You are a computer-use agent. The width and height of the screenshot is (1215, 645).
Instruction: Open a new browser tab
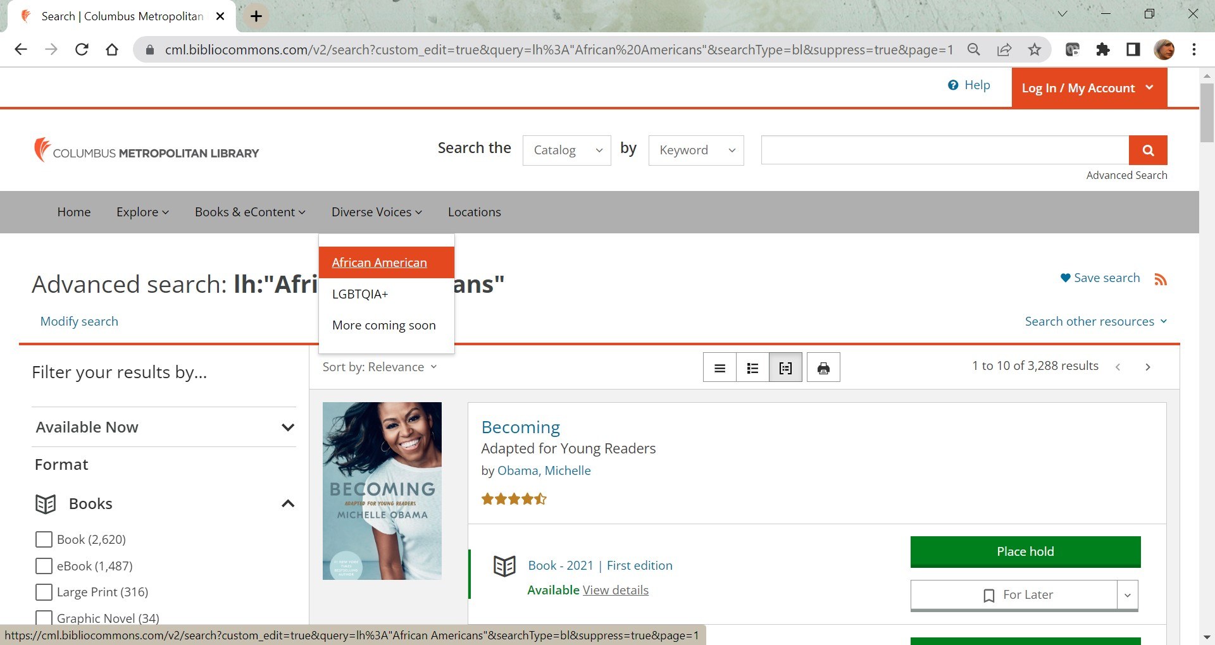tap(256, 16)
